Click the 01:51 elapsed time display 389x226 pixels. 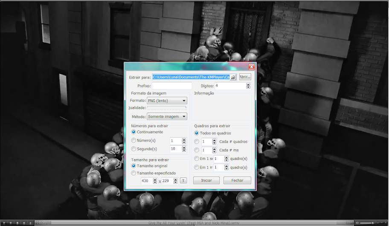(x=40, y=223)
